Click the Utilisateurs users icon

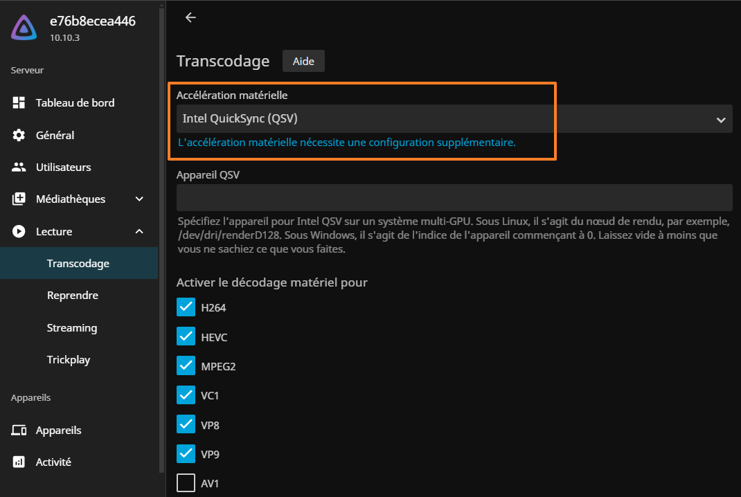(19, 167)
